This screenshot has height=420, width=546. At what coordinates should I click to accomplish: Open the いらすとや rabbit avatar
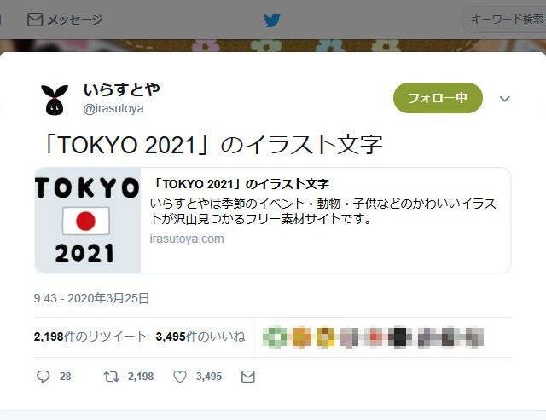click(x=55, y=100)
